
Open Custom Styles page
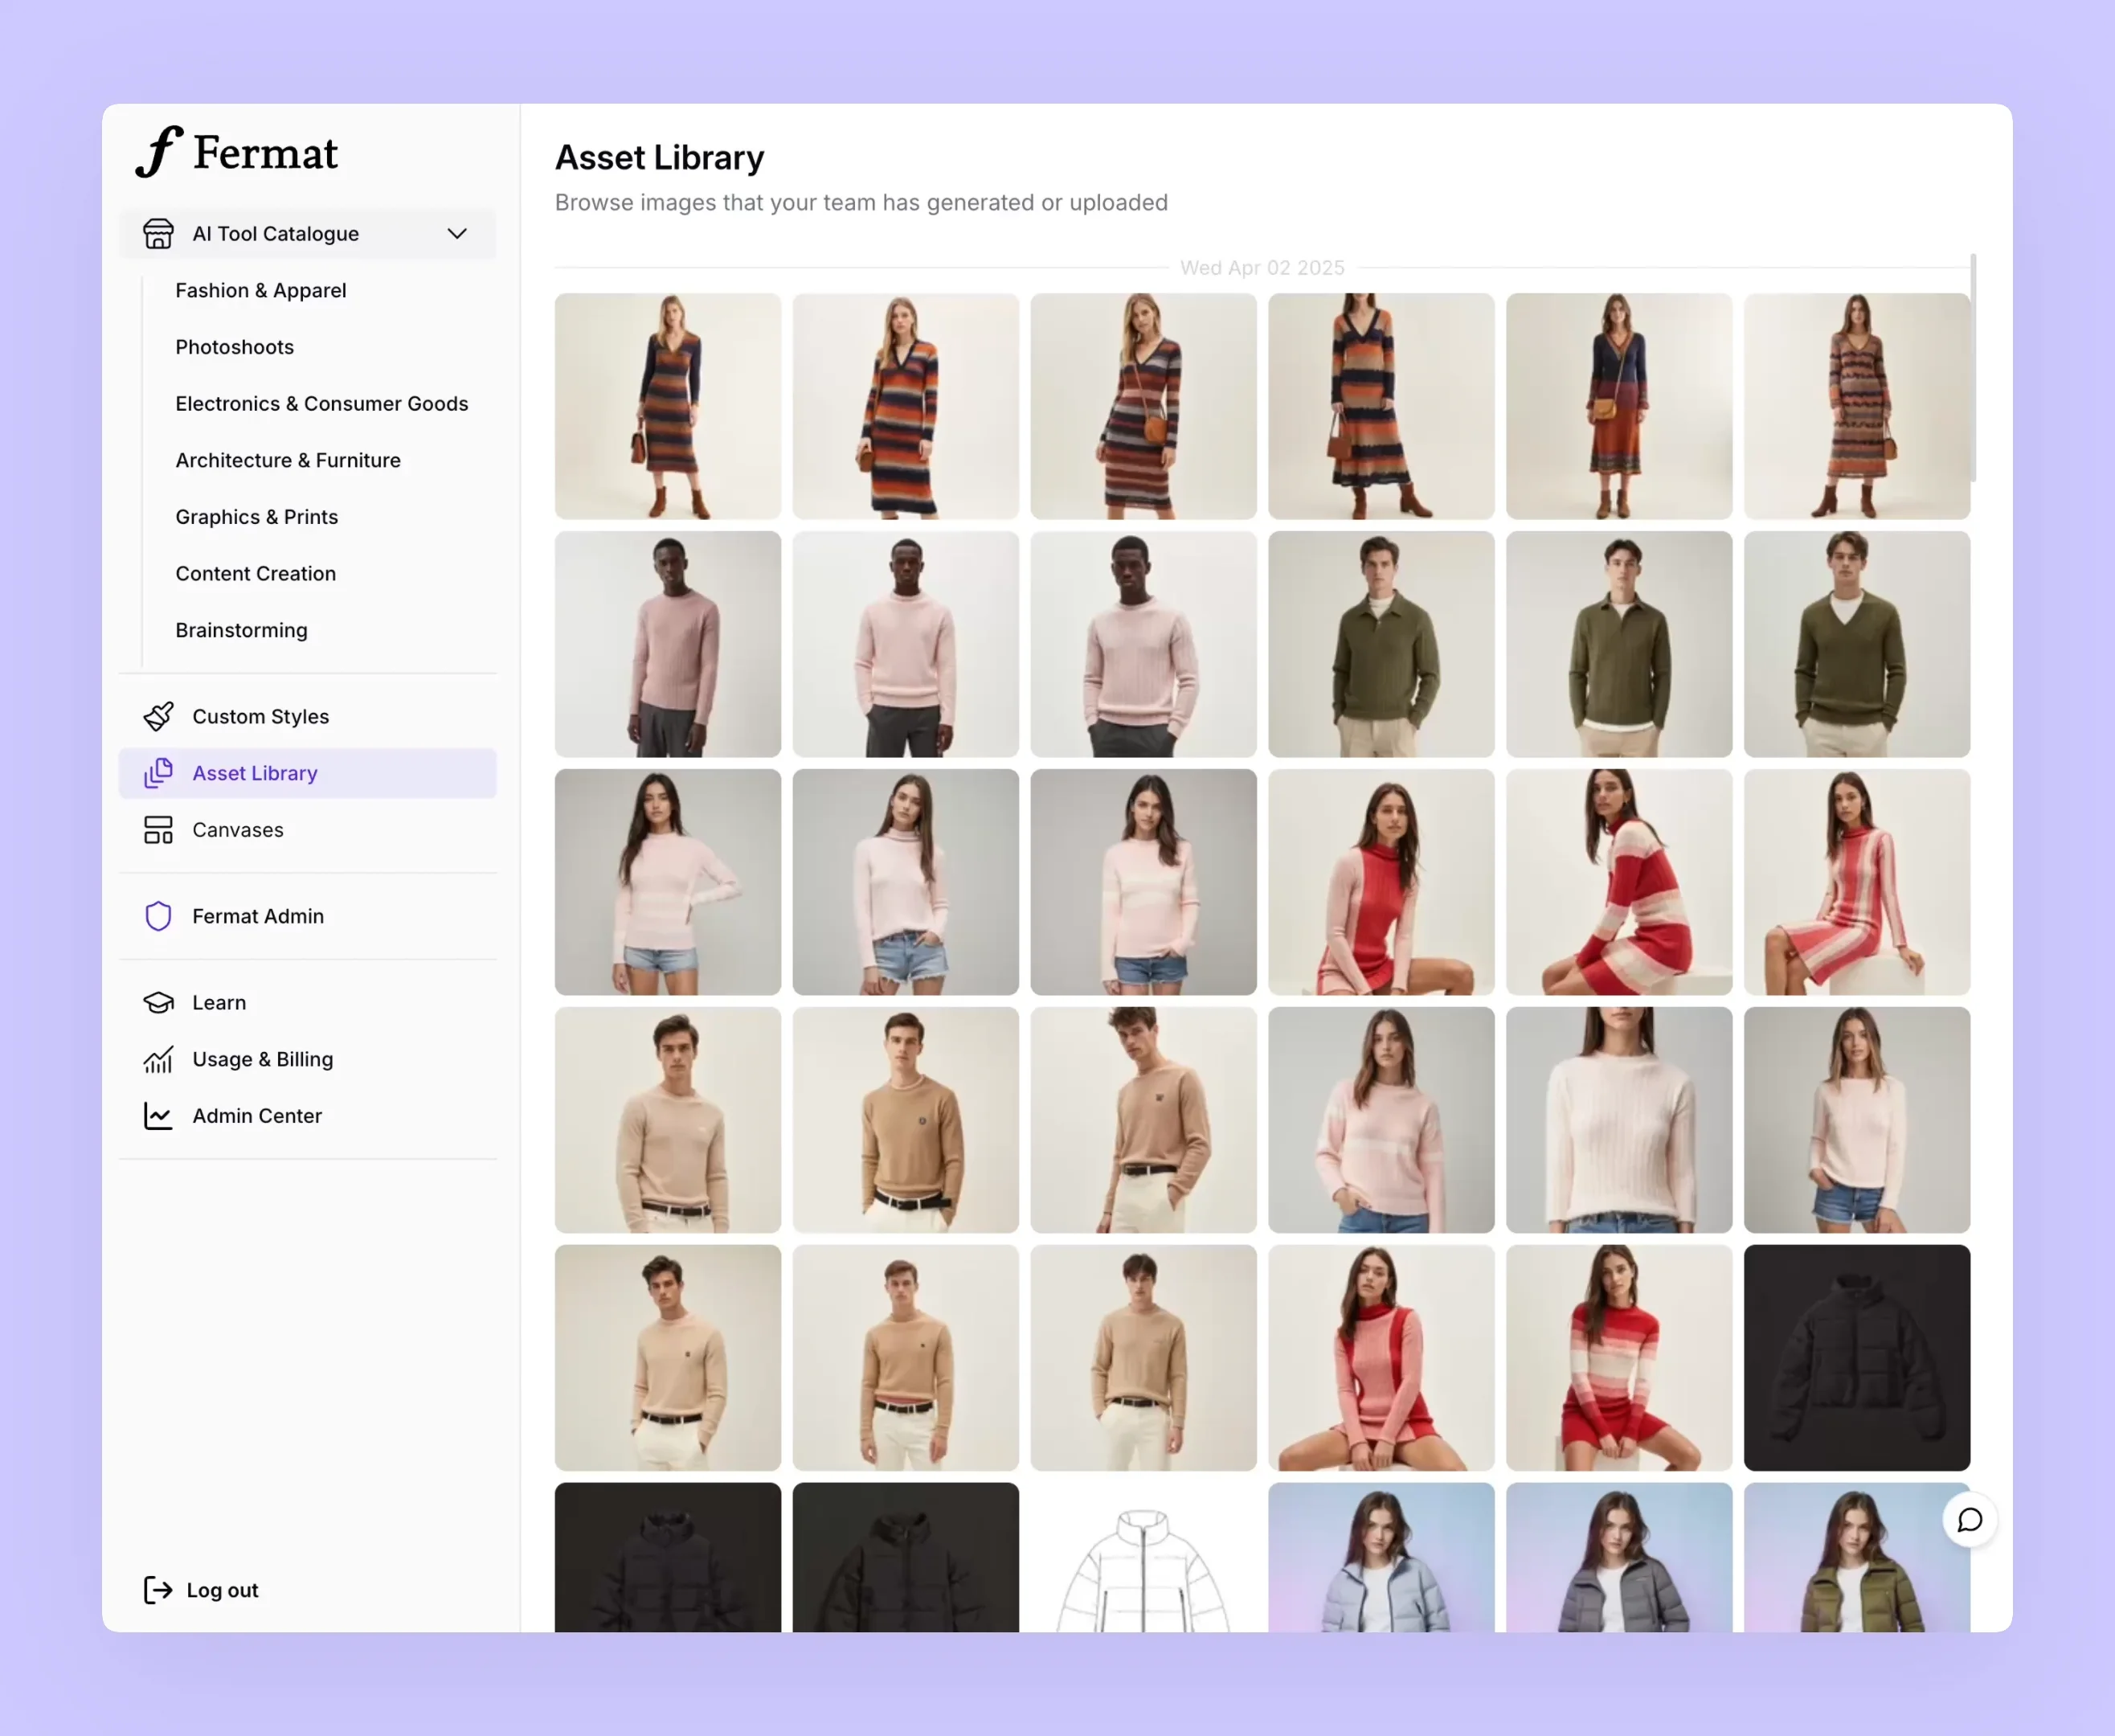click(308, 716)
